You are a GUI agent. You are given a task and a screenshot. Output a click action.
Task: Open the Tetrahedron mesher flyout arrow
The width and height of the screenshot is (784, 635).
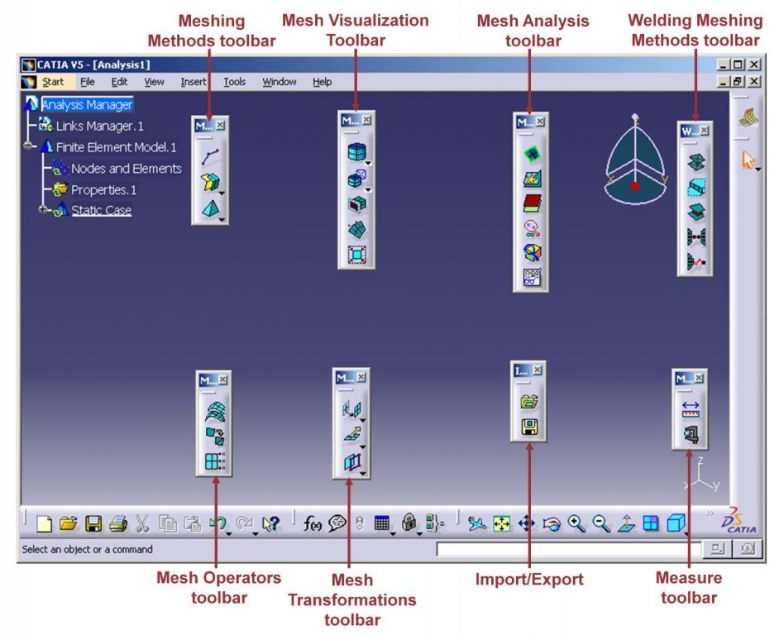coord(222,219)
